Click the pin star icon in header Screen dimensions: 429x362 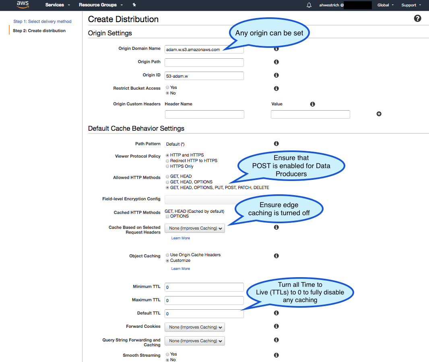click(x=134, y=5)
